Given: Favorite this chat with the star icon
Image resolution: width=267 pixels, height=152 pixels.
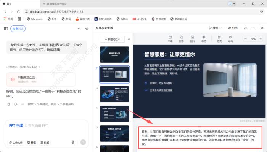Looking at the screenshot, I should pyautogui.click(x=87, y=28).
